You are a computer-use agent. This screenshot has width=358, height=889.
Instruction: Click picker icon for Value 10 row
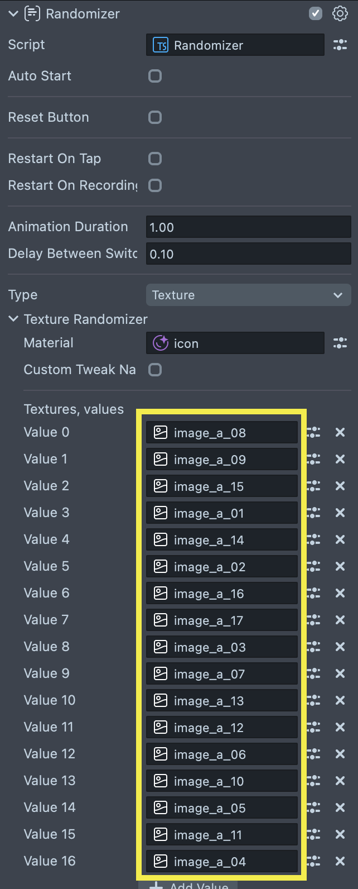tap(314, 701)
